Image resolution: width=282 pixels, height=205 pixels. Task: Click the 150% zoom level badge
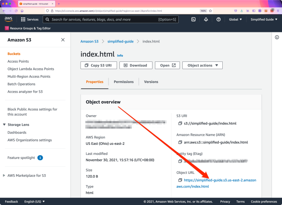(x=203, y=11)
